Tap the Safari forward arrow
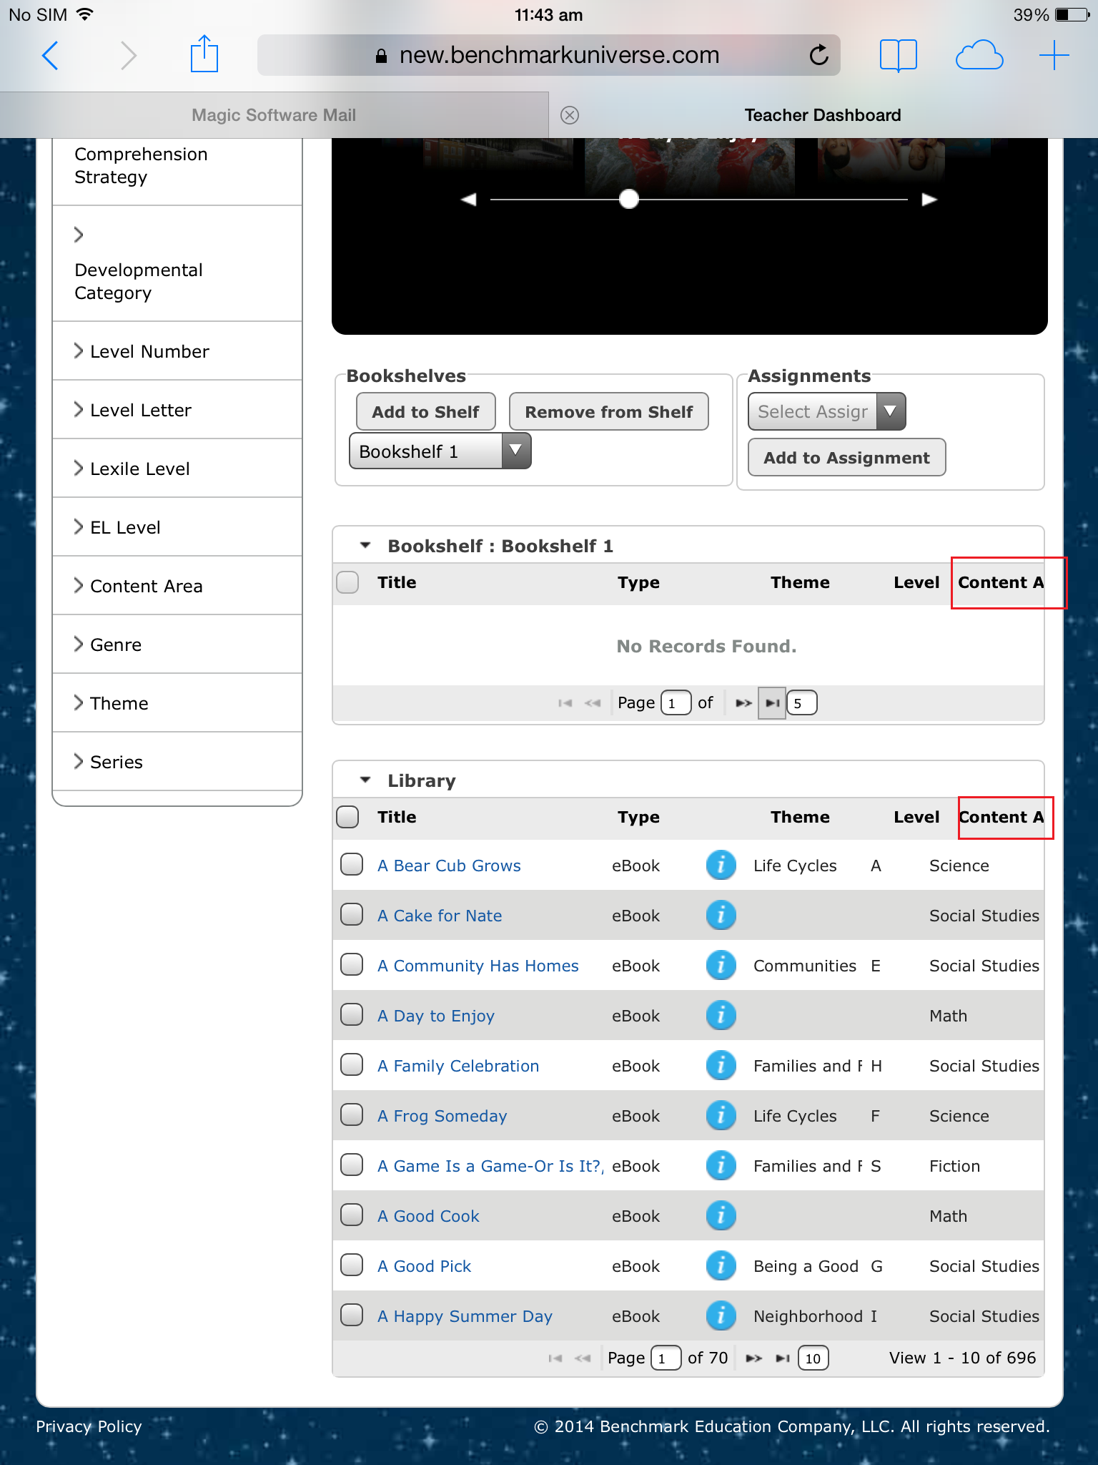 (x=129, y=55)
